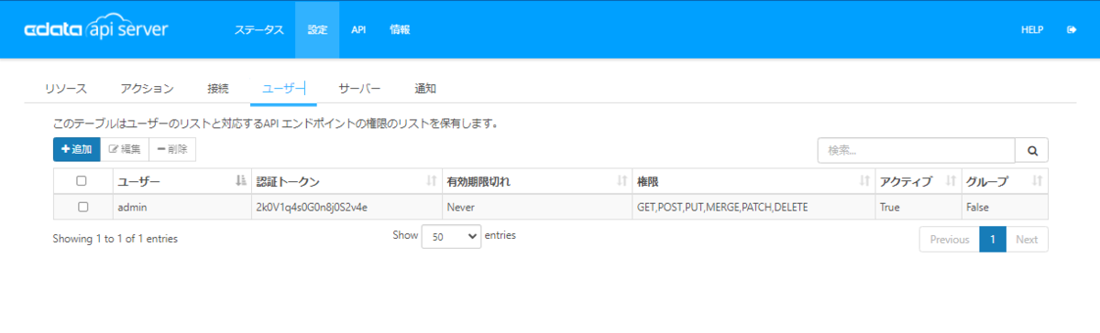Image resolution: width=1100 pixels, height=333 pixels.
Task: Click pagination page 1 button
Action: coord(993,239)
